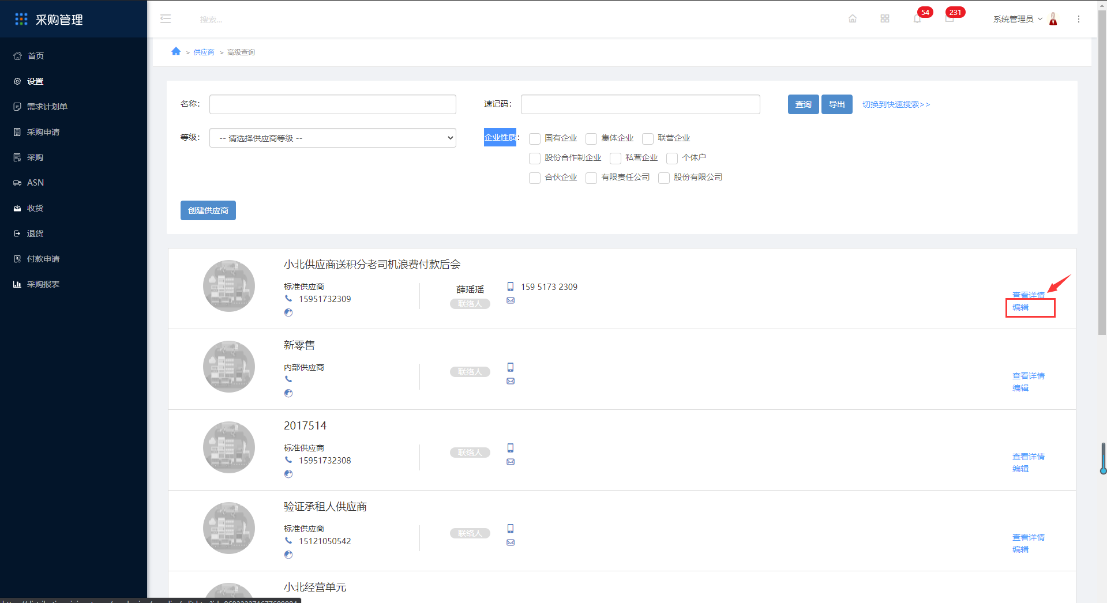
Task: Click the breadcrumb home icon
Action: pos(176,51)
